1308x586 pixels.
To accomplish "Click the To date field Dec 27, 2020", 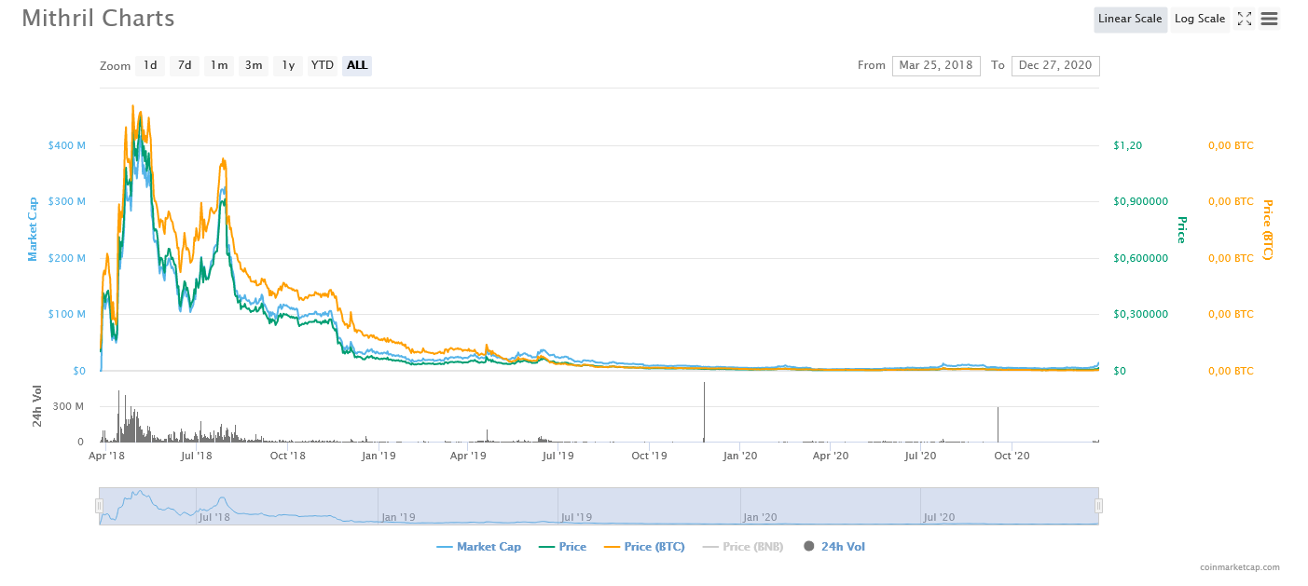I will coord(1055,65).
